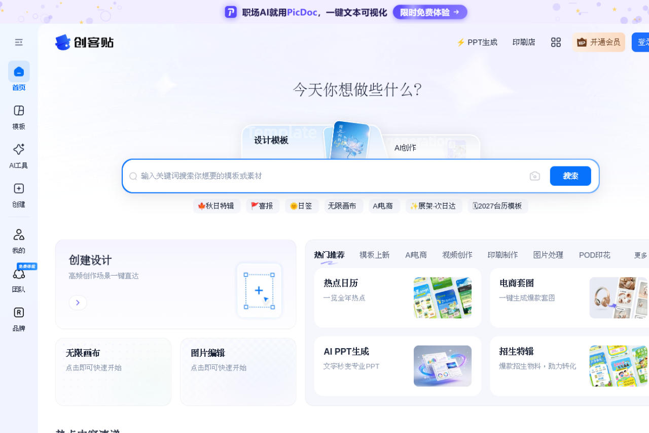Click the 创建 plus sidebar icon
Screen dimensions: 649x433
[19, 188]
